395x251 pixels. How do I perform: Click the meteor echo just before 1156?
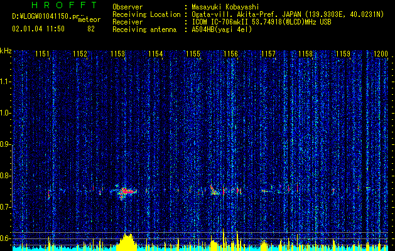coord(215,191)
